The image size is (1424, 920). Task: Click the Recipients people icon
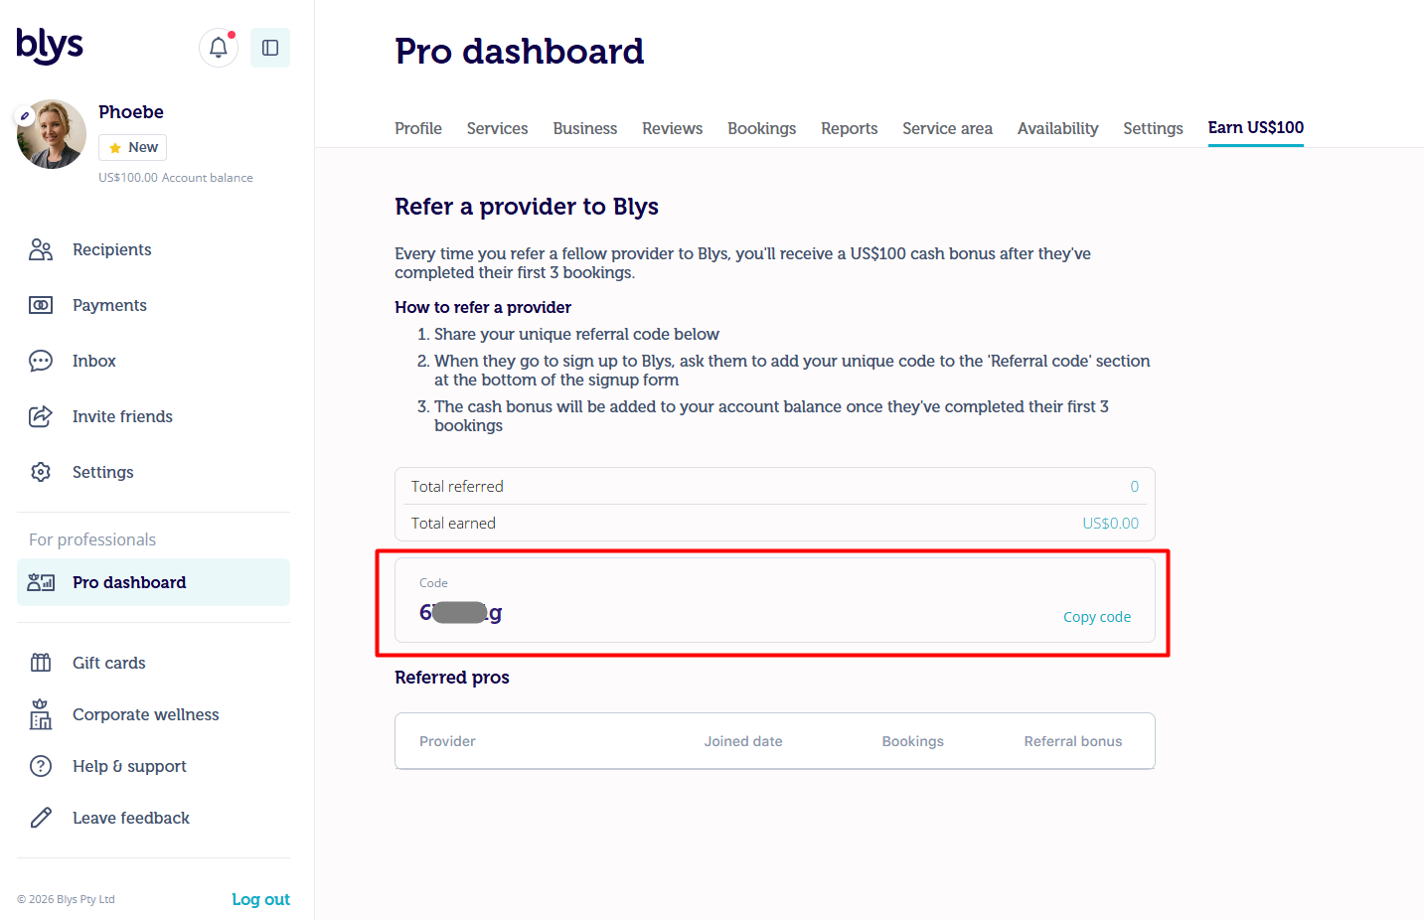coord(41,249)
